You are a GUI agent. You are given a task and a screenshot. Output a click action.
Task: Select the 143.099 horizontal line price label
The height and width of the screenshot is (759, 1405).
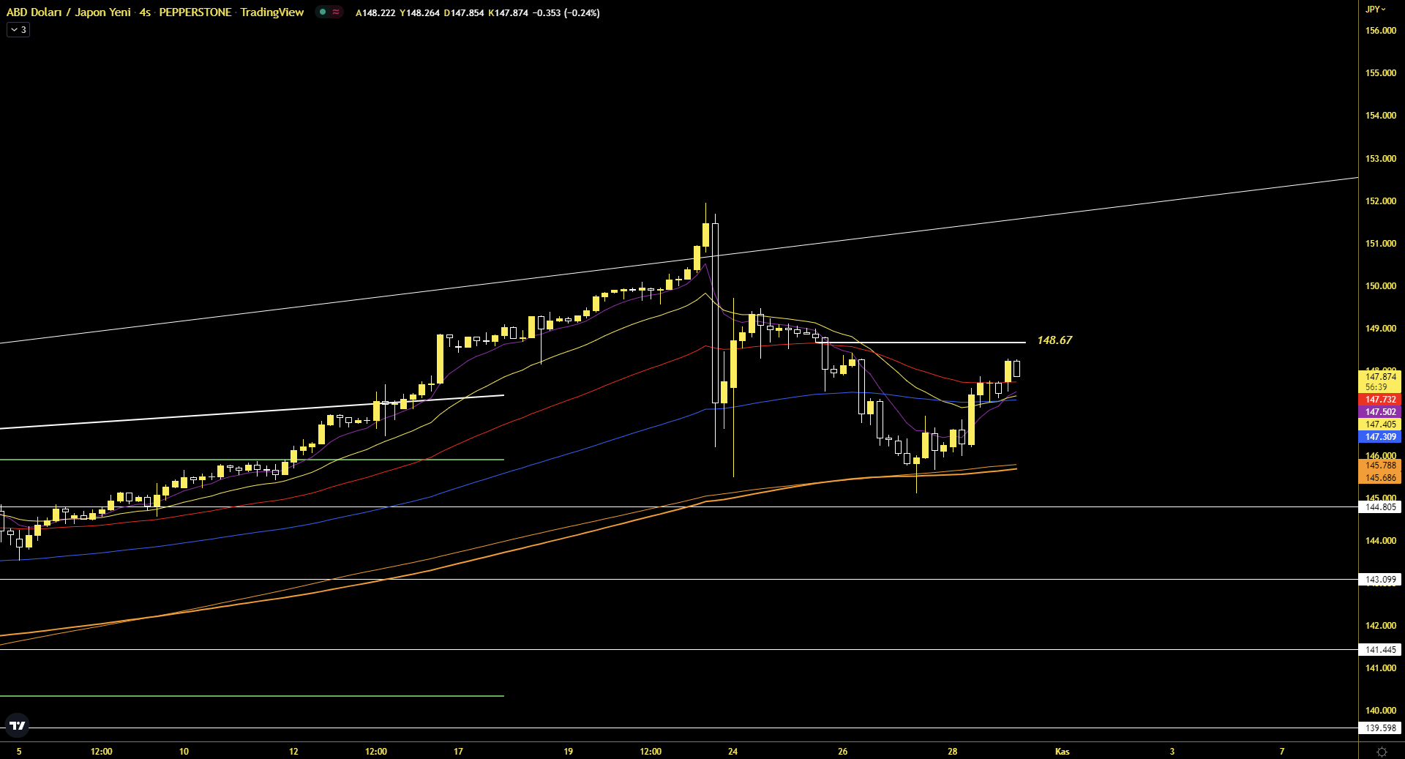[x=1380, y=580]
